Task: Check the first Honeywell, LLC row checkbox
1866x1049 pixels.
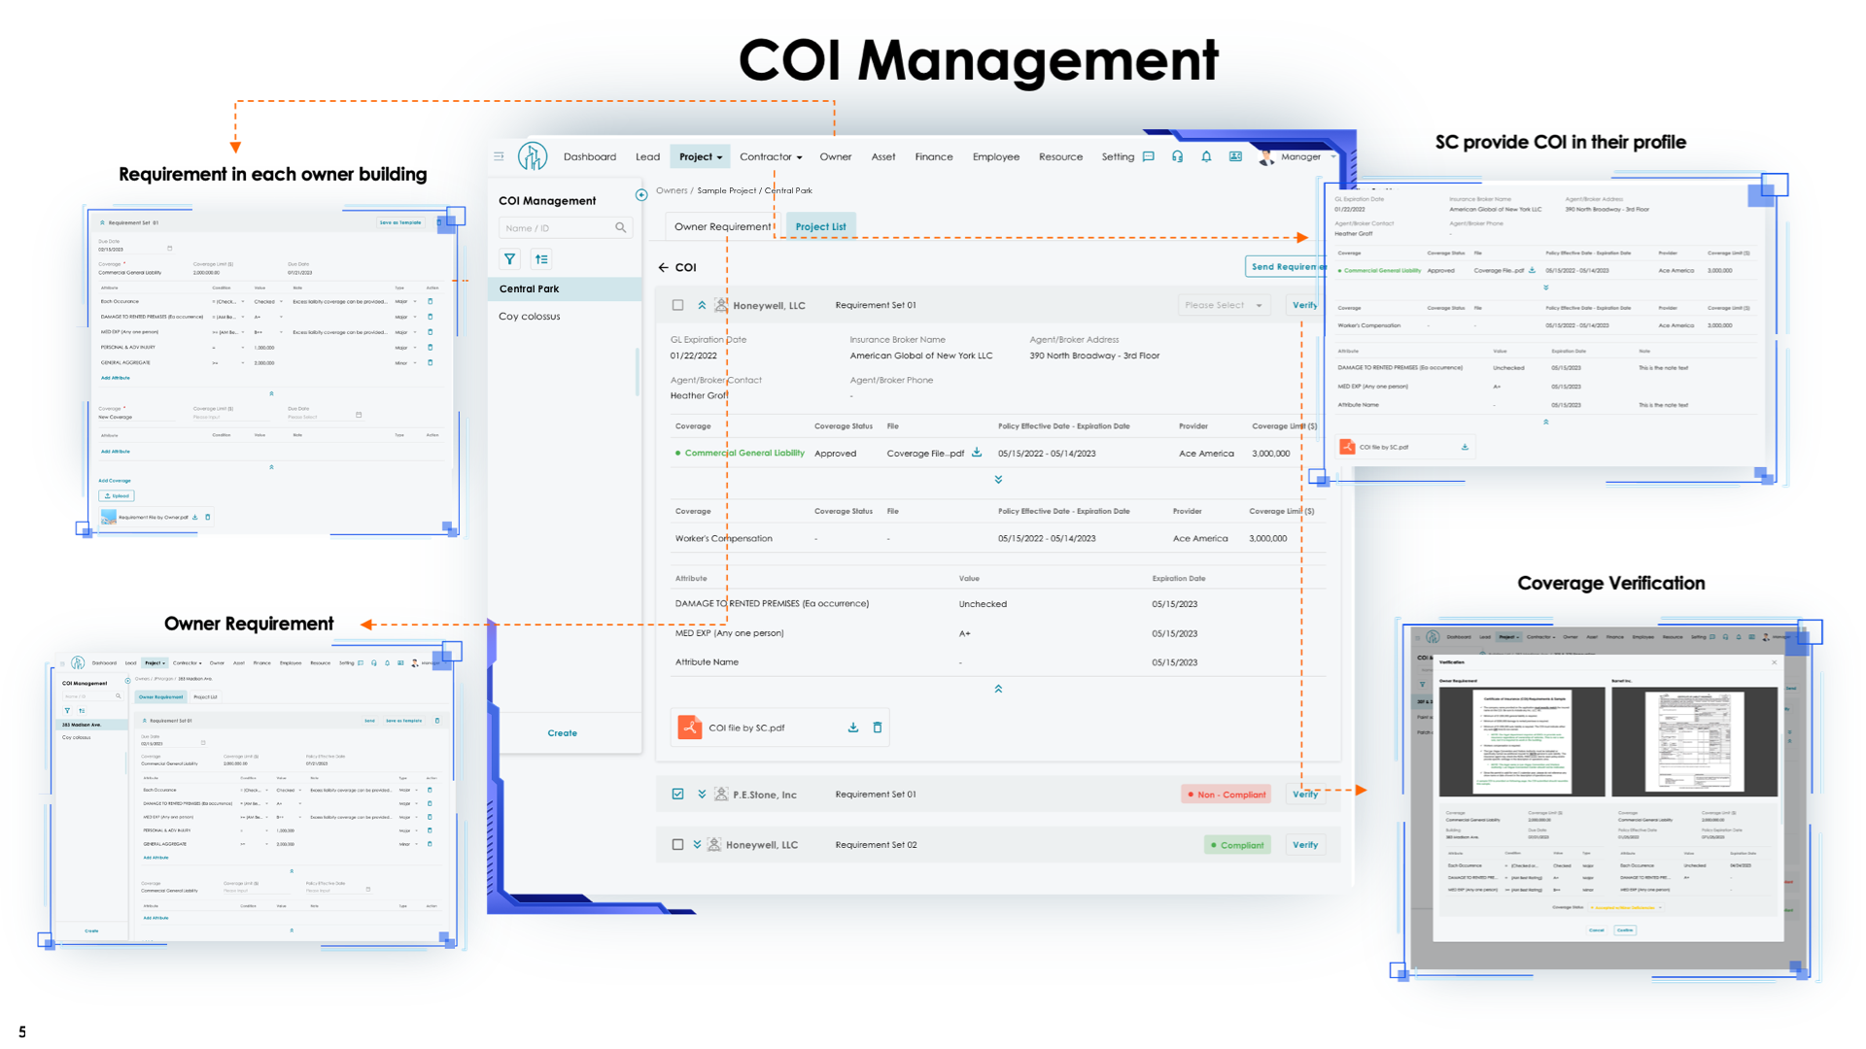Action: (677, 305)
